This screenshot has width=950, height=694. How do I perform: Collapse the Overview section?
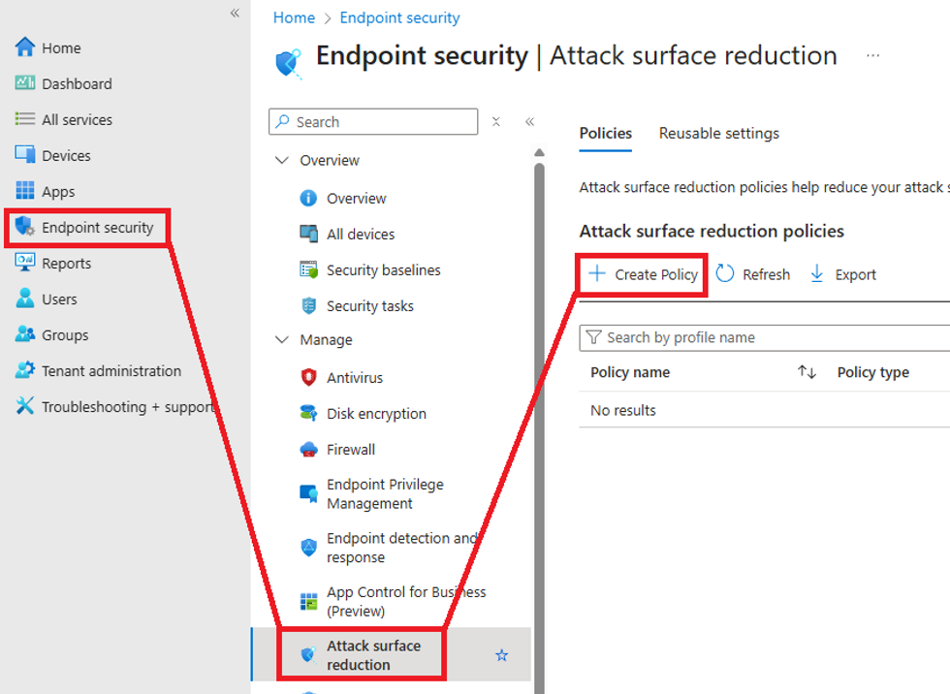(x=282, y=160)
